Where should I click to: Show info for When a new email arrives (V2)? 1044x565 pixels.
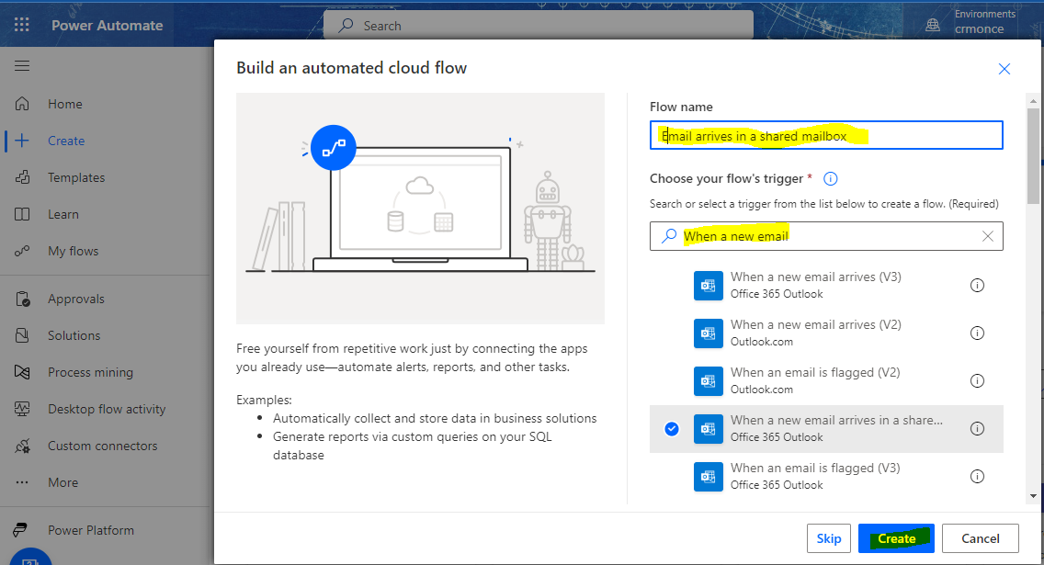pyautogui.click(x=977, y=333)
